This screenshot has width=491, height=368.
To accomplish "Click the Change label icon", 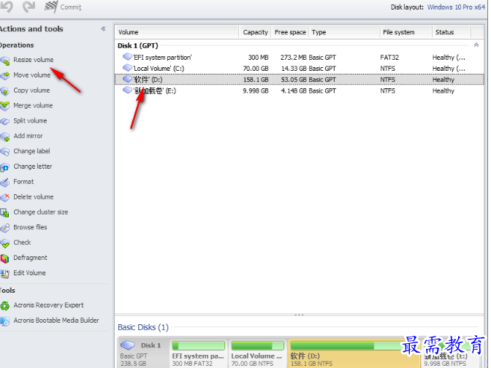I will click(x=5, y=151).
